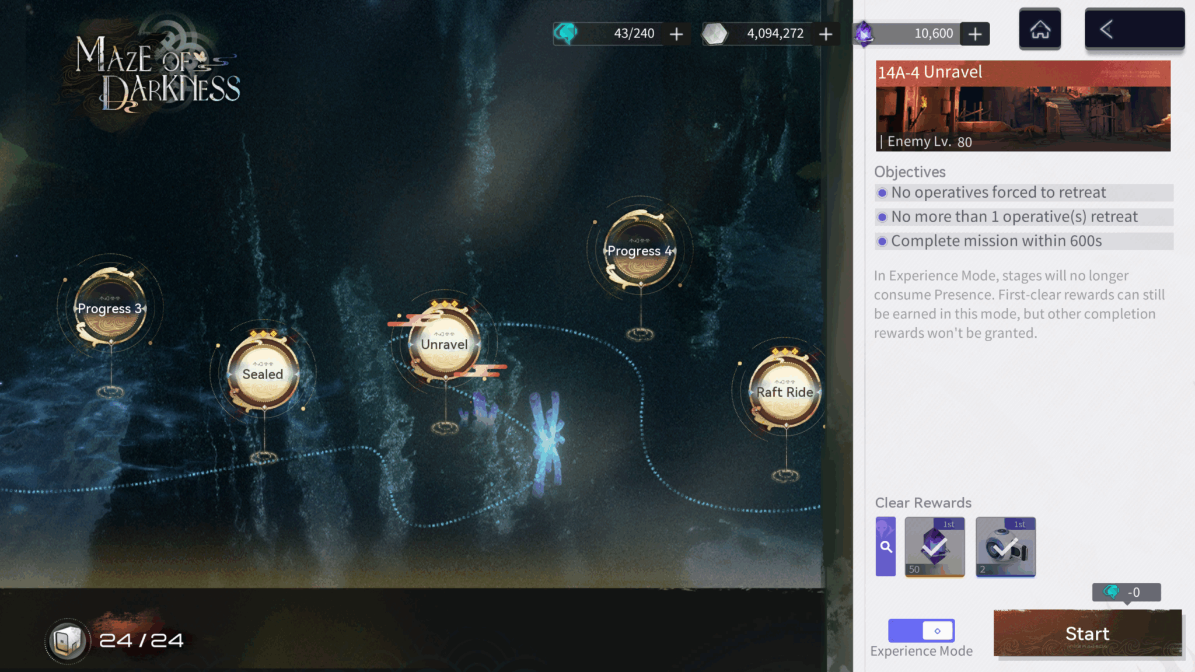Tap the silver coin currency icon
This screenshot has width=1195, height=672.
[715, 33]
